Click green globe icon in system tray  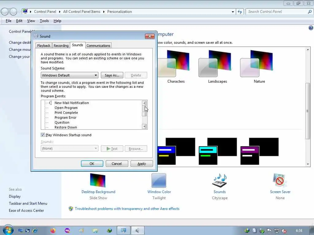(x=247, y=231)
